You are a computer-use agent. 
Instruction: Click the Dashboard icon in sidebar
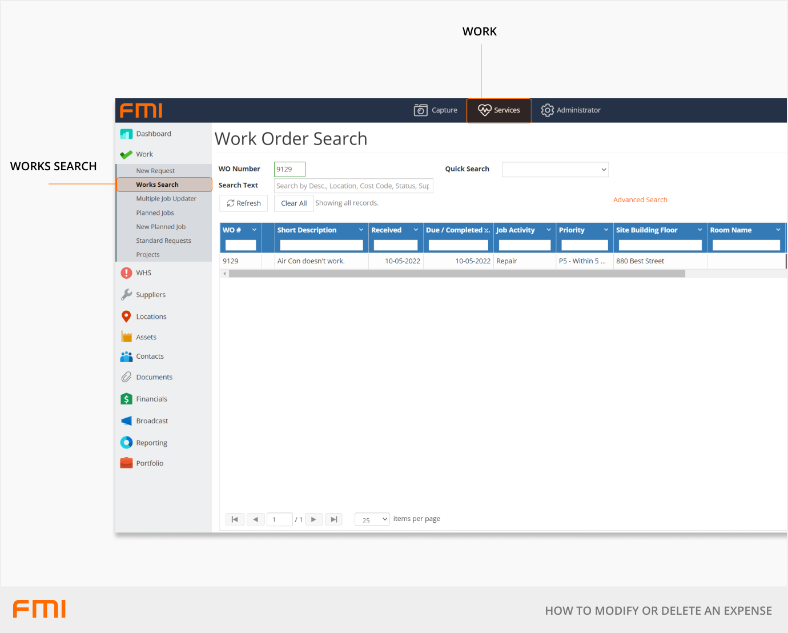[x=126, y=134]
